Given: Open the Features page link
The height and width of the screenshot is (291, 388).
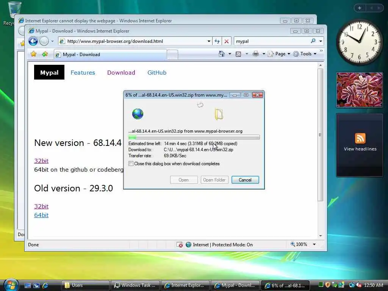Looking at the screenshot, I should 83,72.
